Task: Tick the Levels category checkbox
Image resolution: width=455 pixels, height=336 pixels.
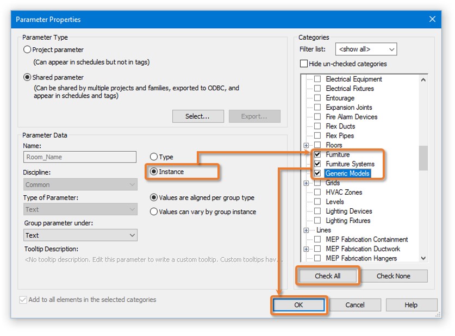Action: [317, 201]
